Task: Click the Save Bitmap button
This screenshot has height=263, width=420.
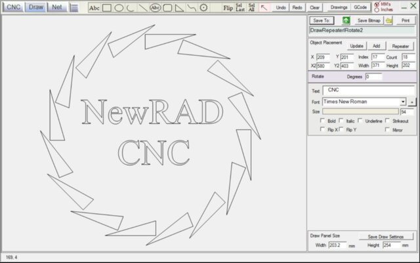Action: pos(369,20)
